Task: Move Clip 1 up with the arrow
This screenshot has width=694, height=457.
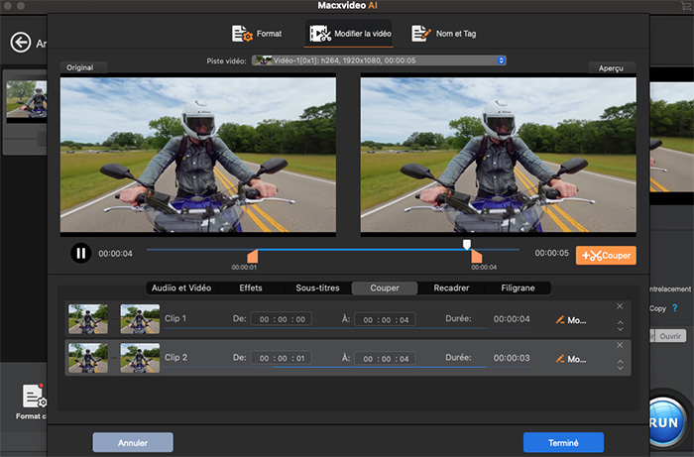Action: pos(620,323)
